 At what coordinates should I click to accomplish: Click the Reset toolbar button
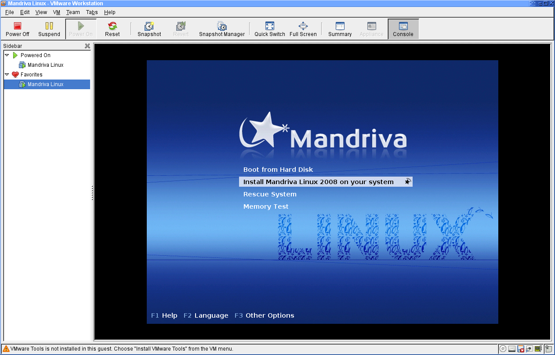(x=112, y=29)
